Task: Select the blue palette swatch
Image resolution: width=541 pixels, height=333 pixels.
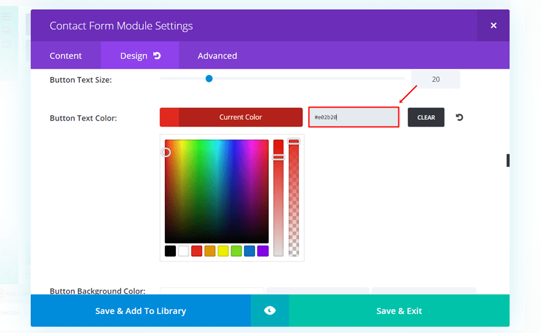Action: tap(250, 251)
